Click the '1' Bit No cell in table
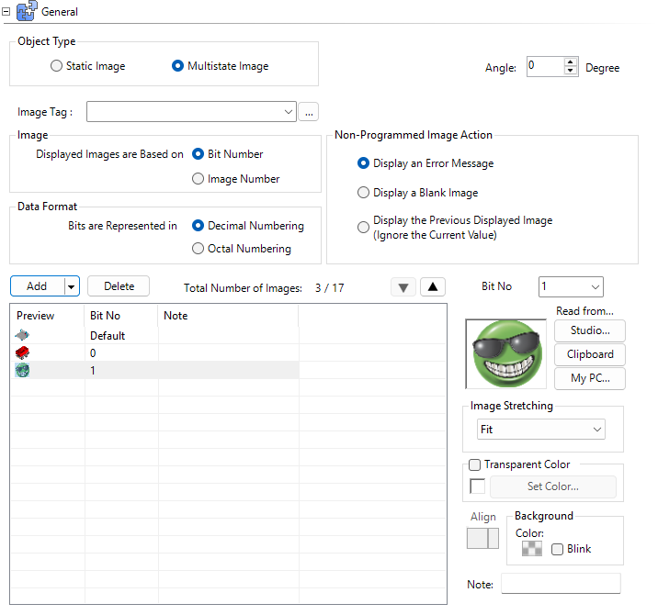Image resolution: width=658 pixels, height=615 pixels. [x=121, y=371]
